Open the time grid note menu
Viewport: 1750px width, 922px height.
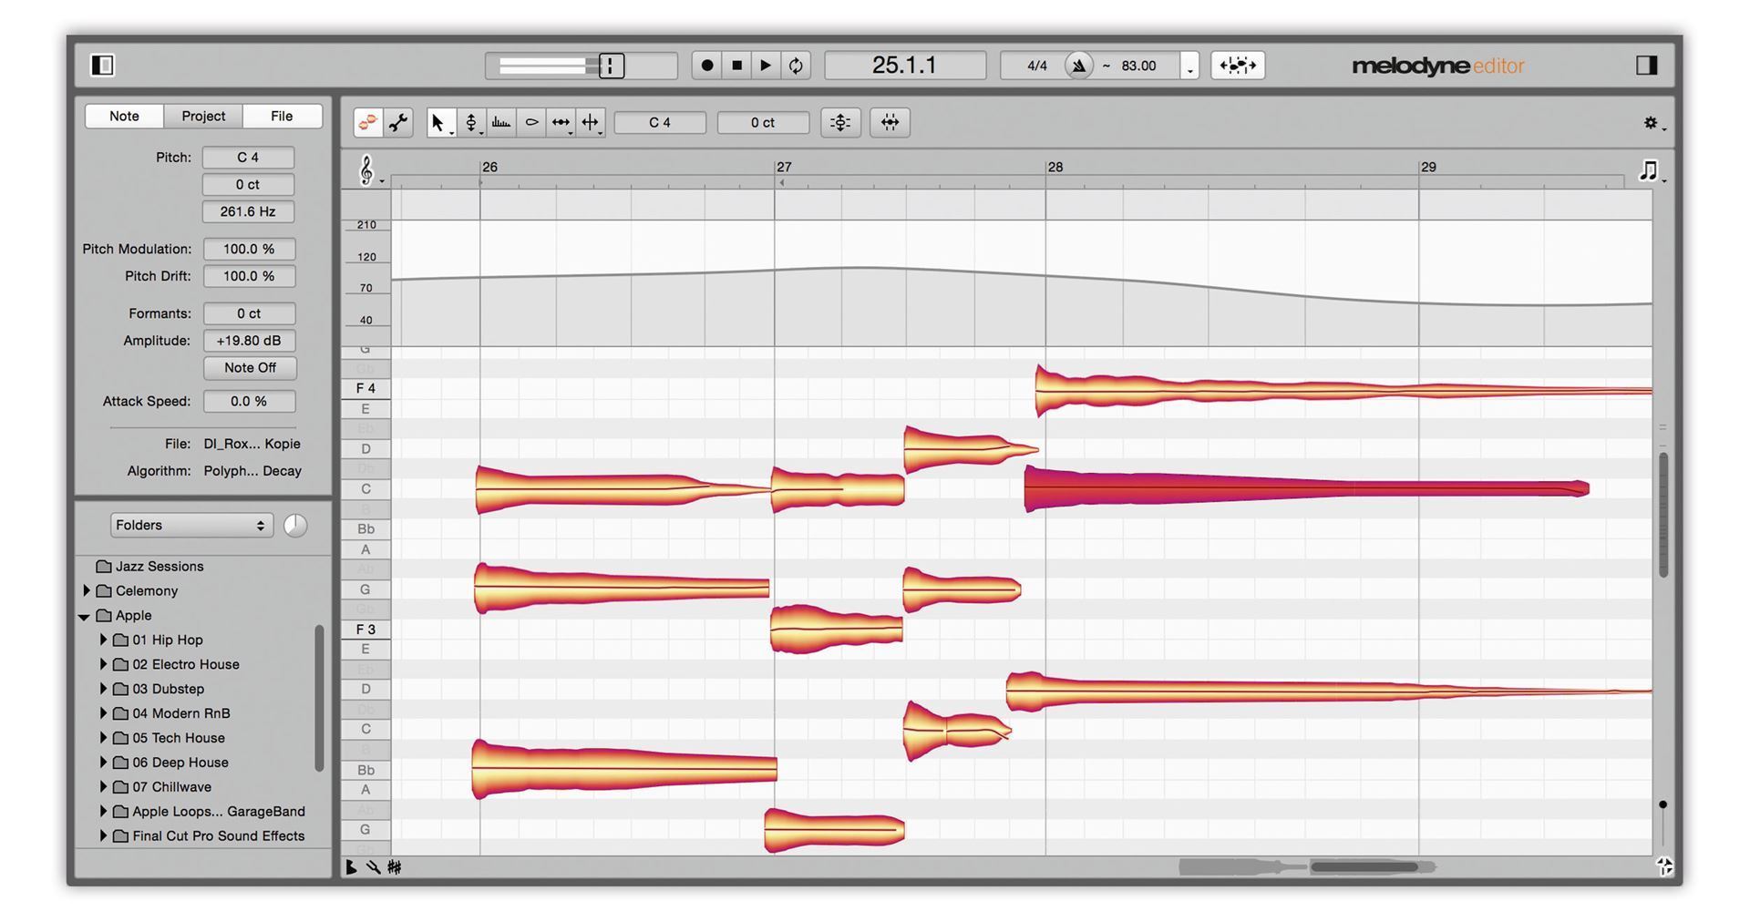click(x=1652, y=170)
